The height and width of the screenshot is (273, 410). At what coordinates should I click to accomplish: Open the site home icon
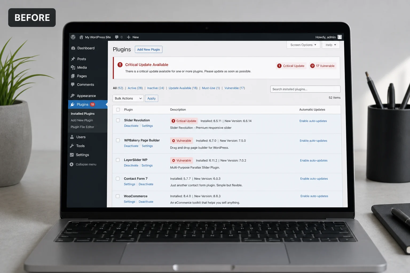(x=81, y=37)
